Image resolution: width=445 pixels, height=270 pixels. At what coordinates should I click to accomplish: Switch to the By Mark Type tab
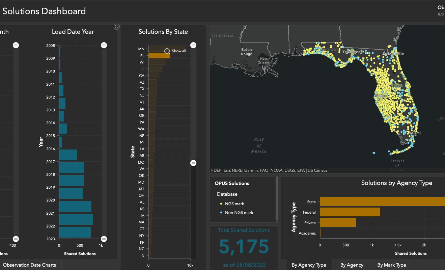tap(391, 265)
